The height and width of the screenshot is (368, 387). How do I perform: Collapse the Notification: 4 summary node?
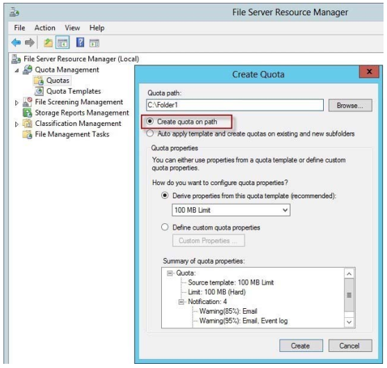point(181,302)
